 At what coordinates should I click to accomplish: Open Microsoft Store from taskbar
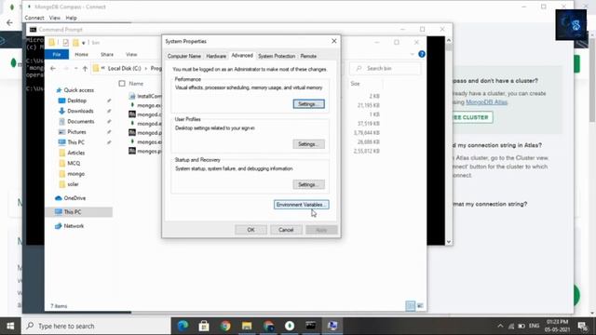(x=204, y=326)
